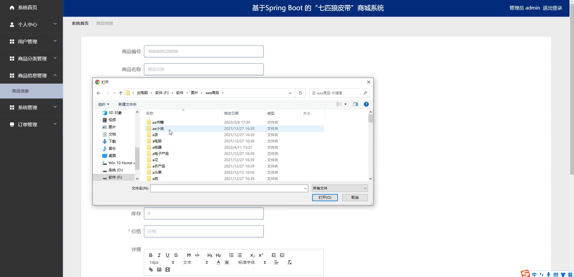Toggle strikethrough formatting in editor
The height and width of the screenshot is (277, 574).
pos(176,255)
